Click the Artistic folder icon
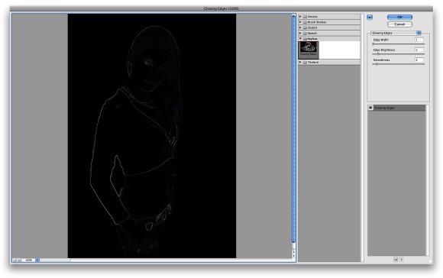443x278 pixels. tap(305, 16)
